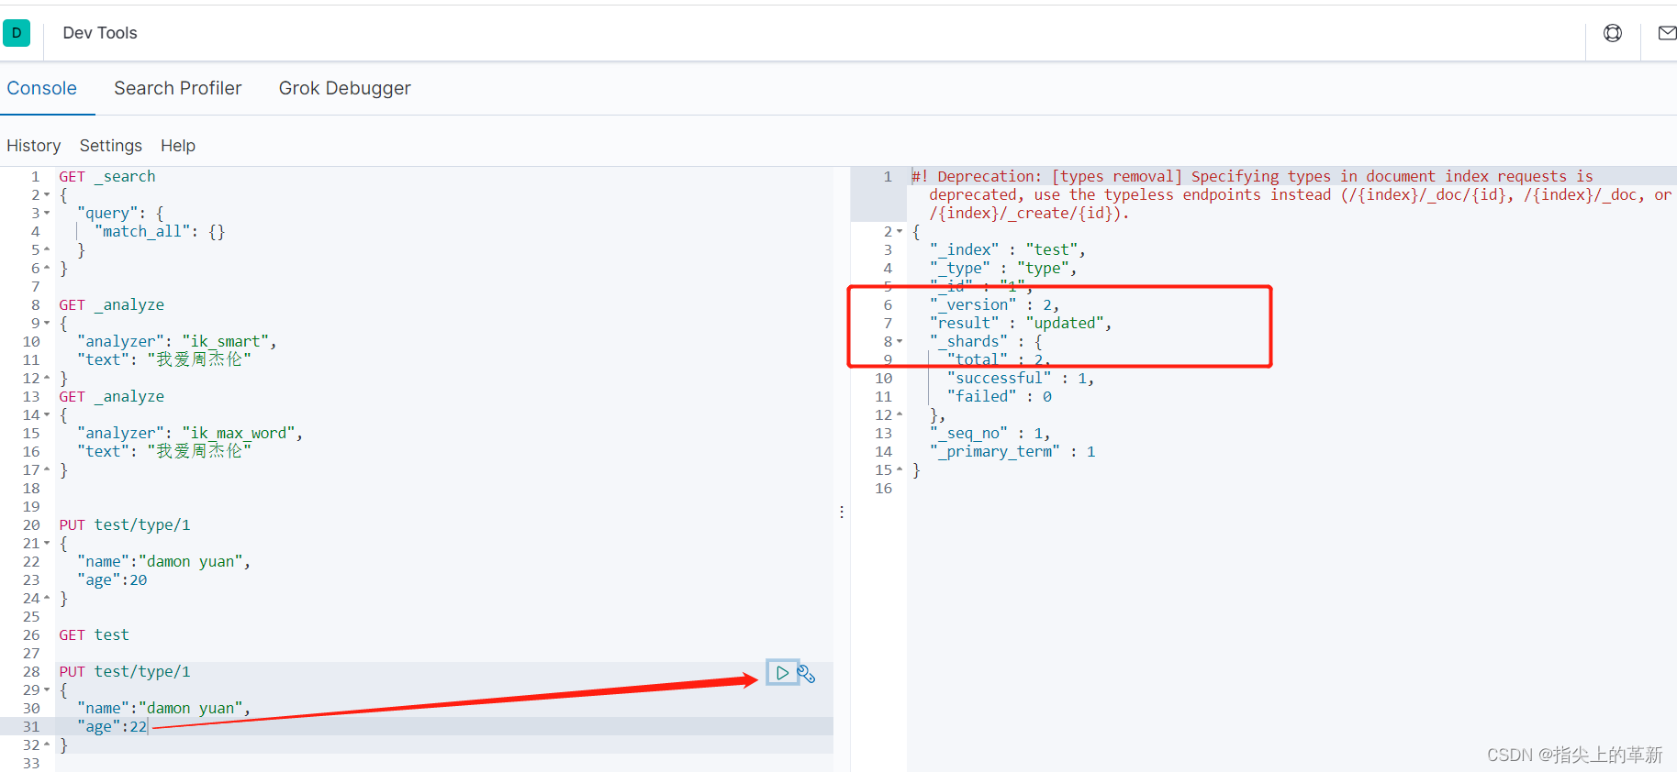Click line number 33 in editor gutter
The height and width of the screenshot is (772, 1677).
pos(31,763)
